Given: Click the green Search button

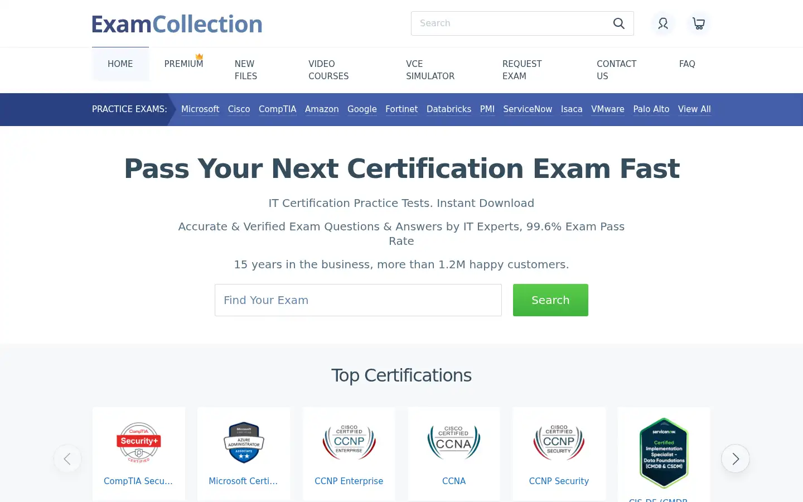Looking at the screenshot, I should [x=550, y=300].
